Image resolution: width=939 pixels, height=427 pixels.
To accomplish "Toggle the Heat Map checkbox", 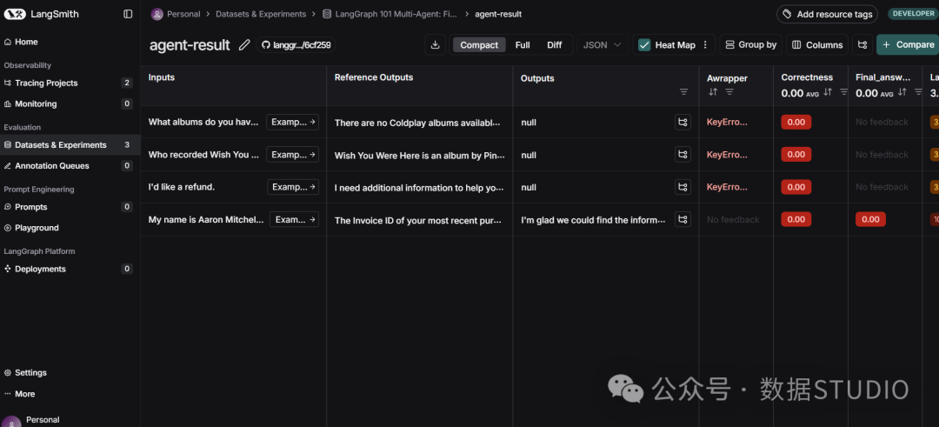I will (644, 45).
